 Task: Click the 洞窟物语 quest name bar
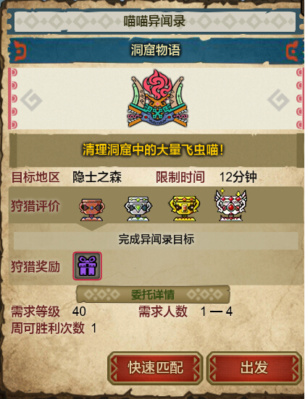[156, 50]
